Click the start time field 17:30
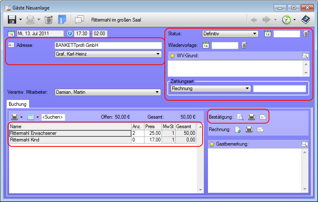 pos(82,34)
